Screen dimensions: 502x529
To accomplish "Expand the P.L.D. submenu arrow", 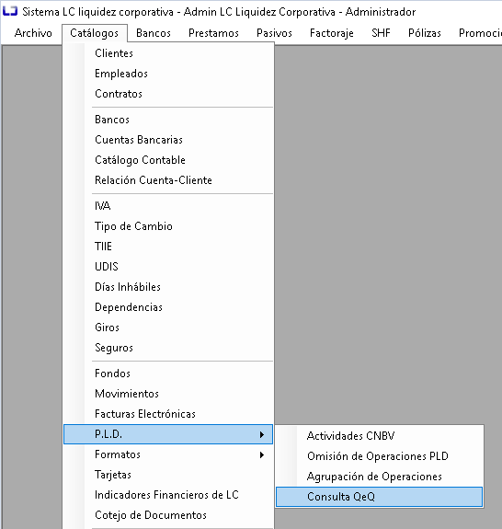I will (x=262, y=434).
